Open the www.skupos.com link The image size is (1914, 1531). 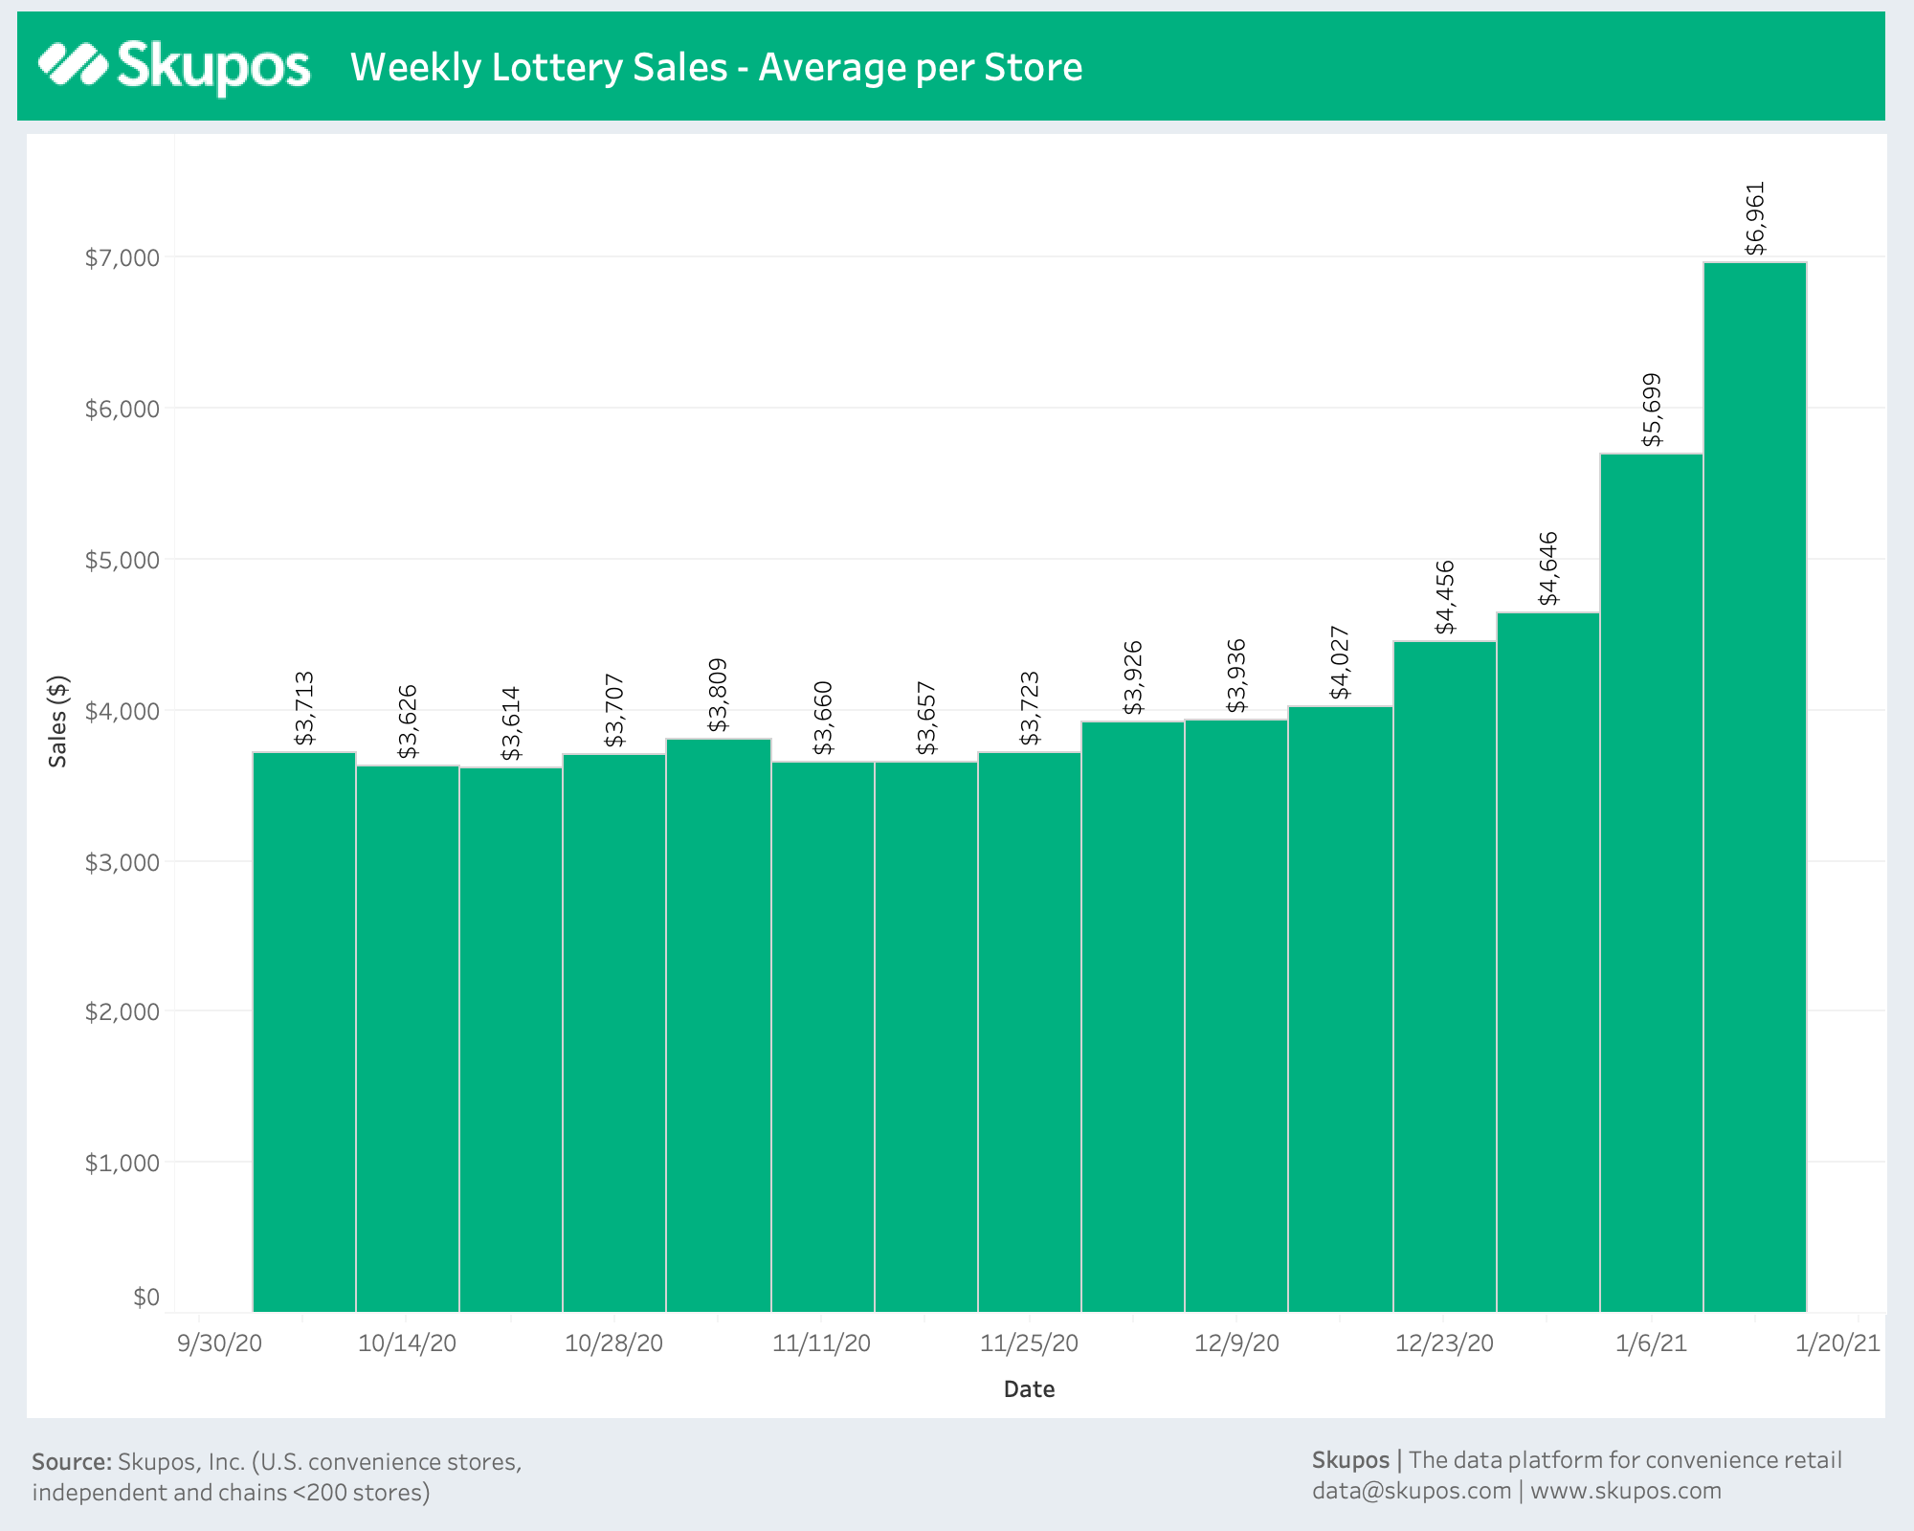pyautogui.click(x=1626, y=1491)
